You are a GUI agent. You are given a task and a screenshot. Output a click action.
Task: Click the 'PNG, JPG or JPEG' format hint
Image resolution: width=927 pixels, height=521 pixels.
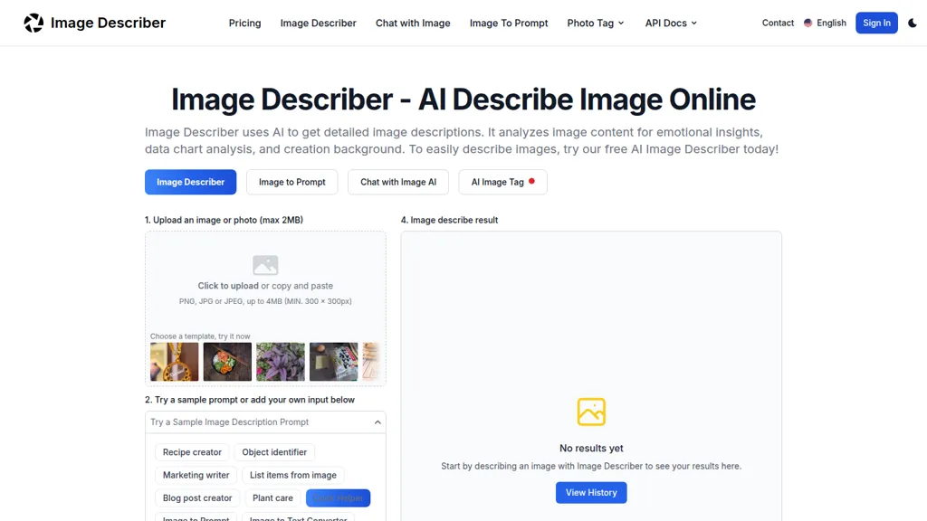[265, 301]
